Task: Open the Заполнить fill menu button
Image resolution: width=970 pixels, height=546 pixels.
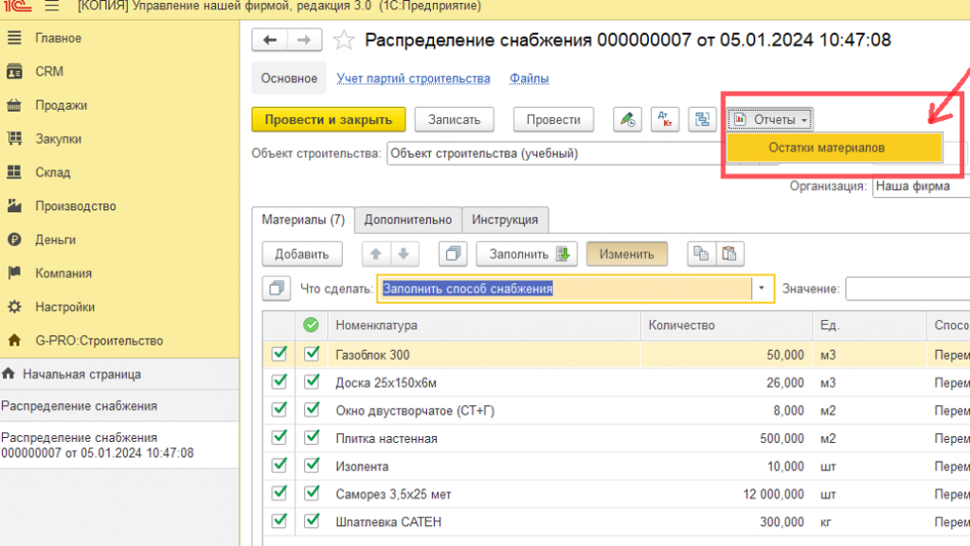Action: pos(527,254)
